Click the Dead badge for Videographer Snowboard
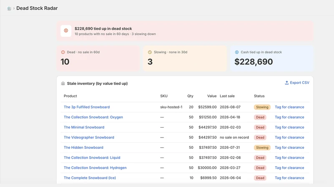The width and height of the screenshot is (334, 187). tap(260, 138)
